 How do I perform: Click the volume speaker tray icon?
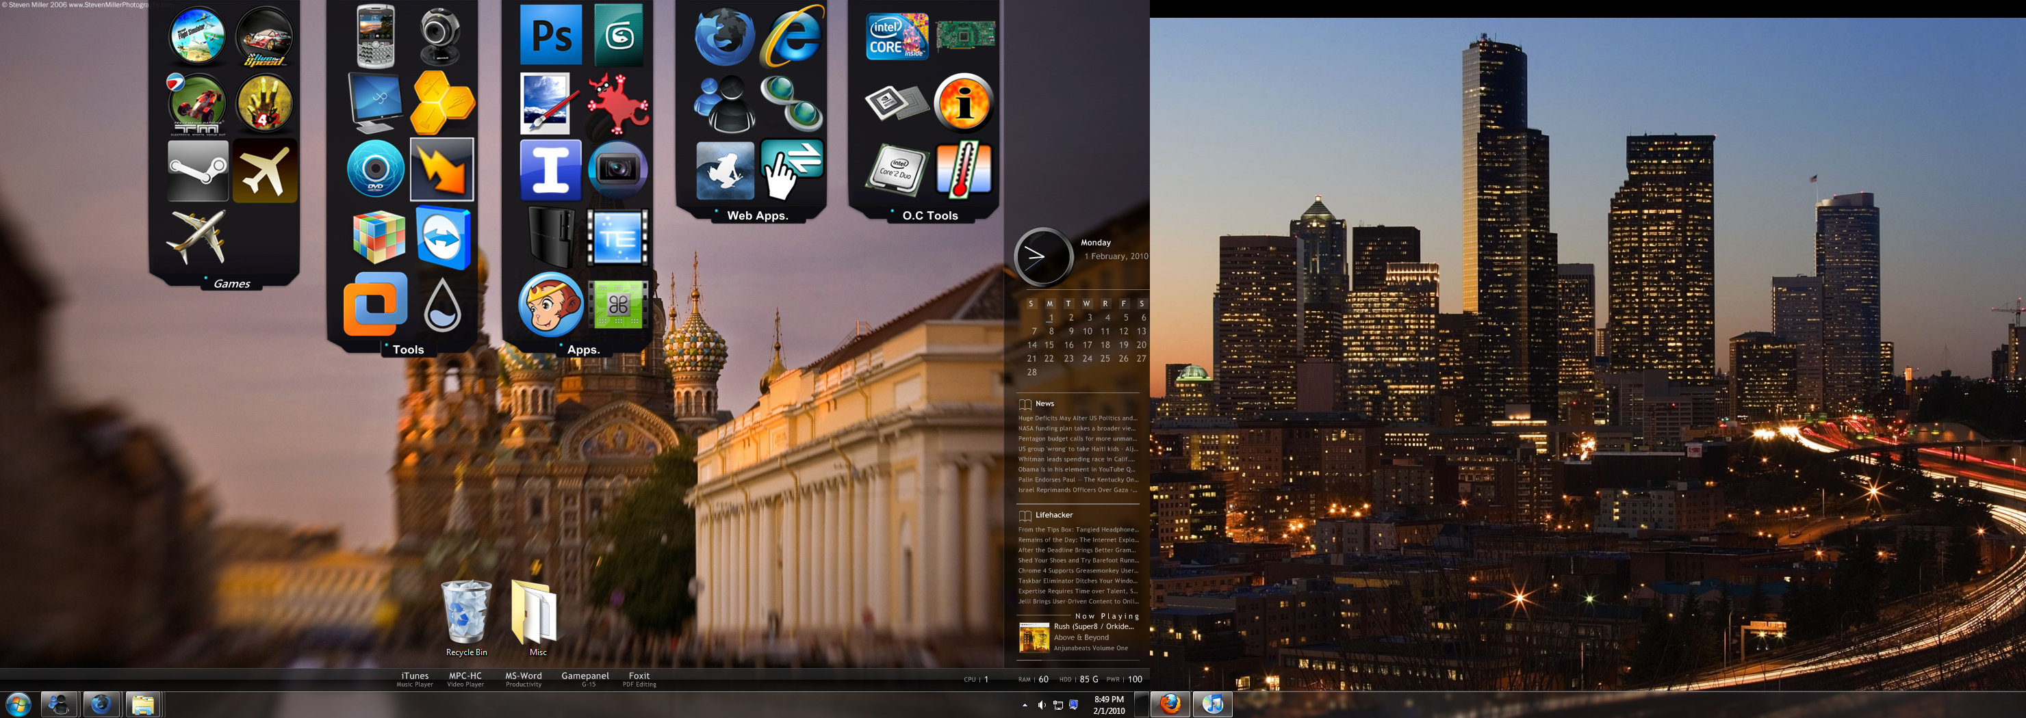[x=1041, y=706]
